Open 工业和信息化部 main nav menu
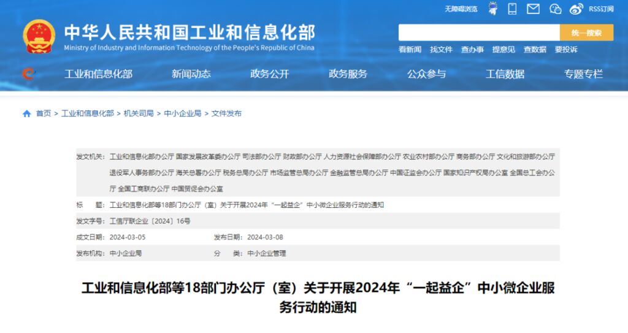The width and height of the screenshot is (628, 333). (x=99, y=74)
